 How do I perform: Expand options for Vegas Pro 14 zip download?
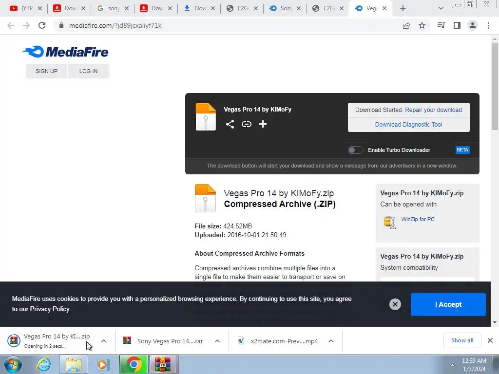[104, 341]
